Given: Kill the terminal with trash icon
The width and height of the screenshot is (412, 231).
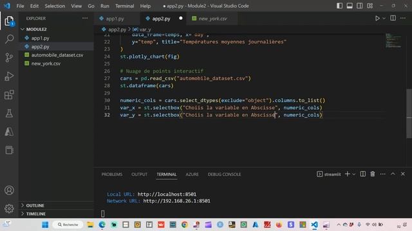Looking at the screenshot, I should (373, 174).
